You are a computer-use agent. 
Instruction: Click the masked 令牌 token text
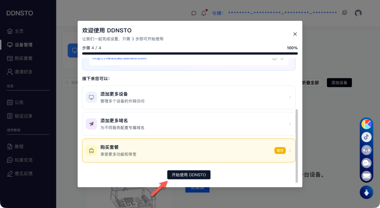coord(283,13)
